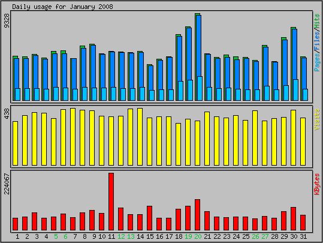Screen dimensions: 323x243
Task: Click day label "15" on the axis
Action: coord(150,236)
